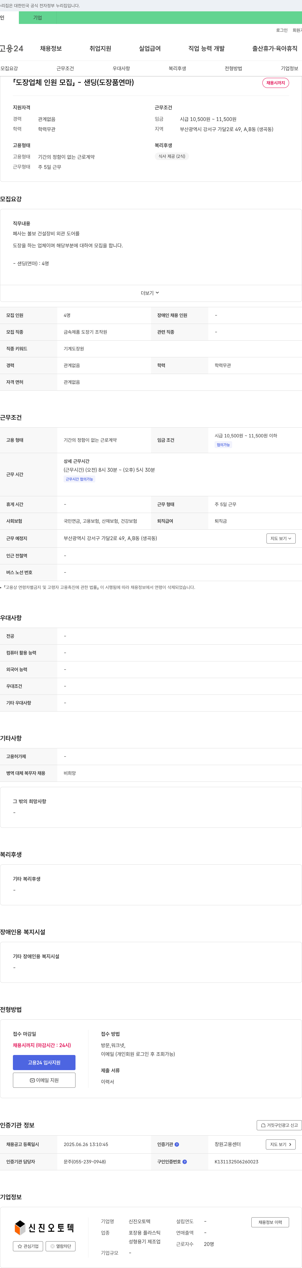
Task: Open the 출산휴가·육아휴직 menu
Action: (x=275, y=49)
